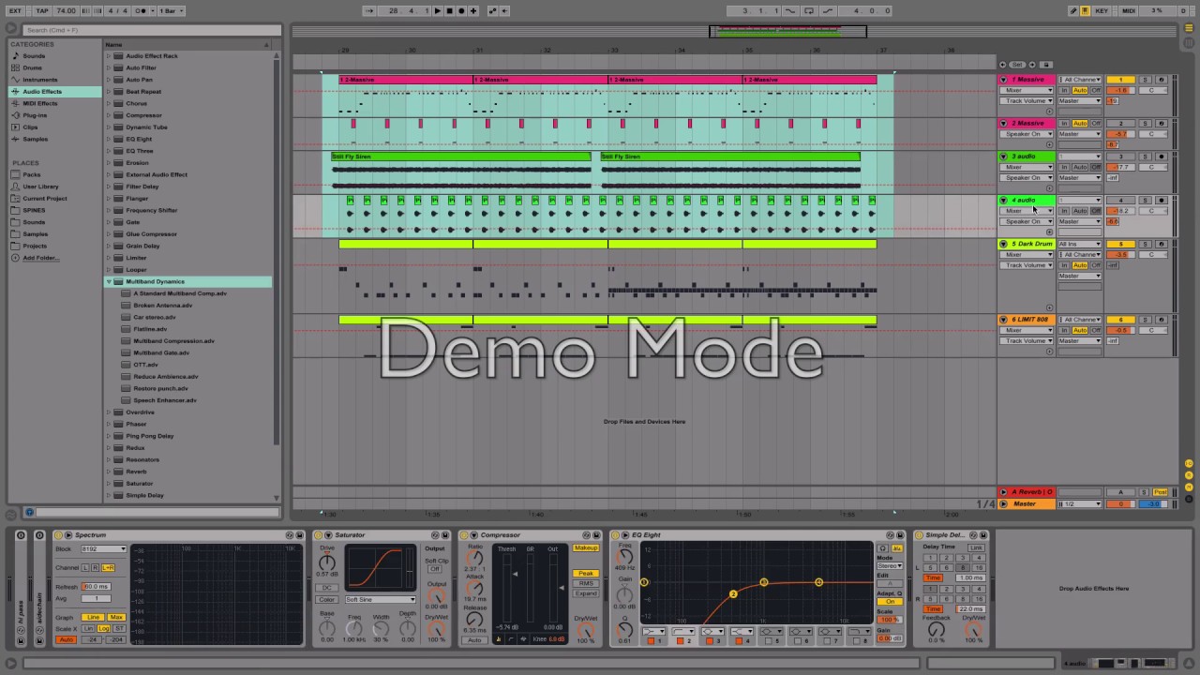The height and width of the screenshot is (675, 1200).
Task: Set track 2 Massive monitor to Off
Action: coord(1096,124)
